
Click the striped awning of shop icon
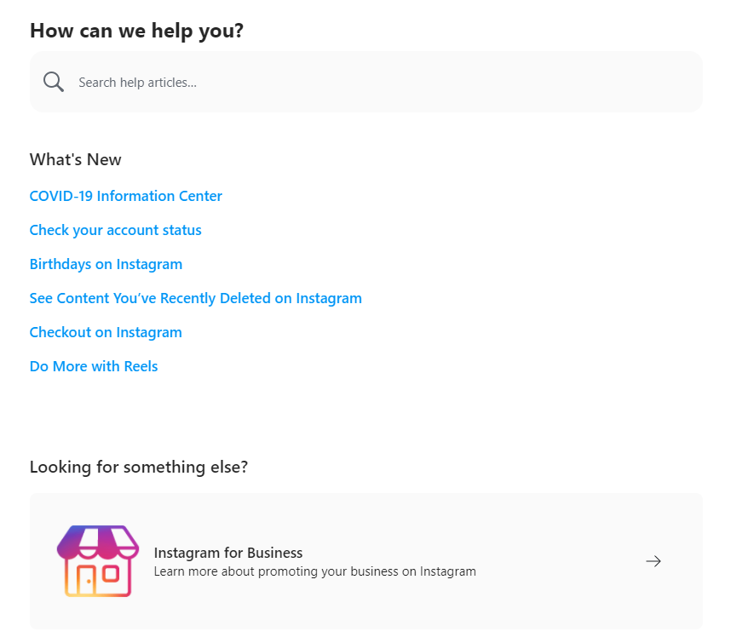[x=98, y=542]
